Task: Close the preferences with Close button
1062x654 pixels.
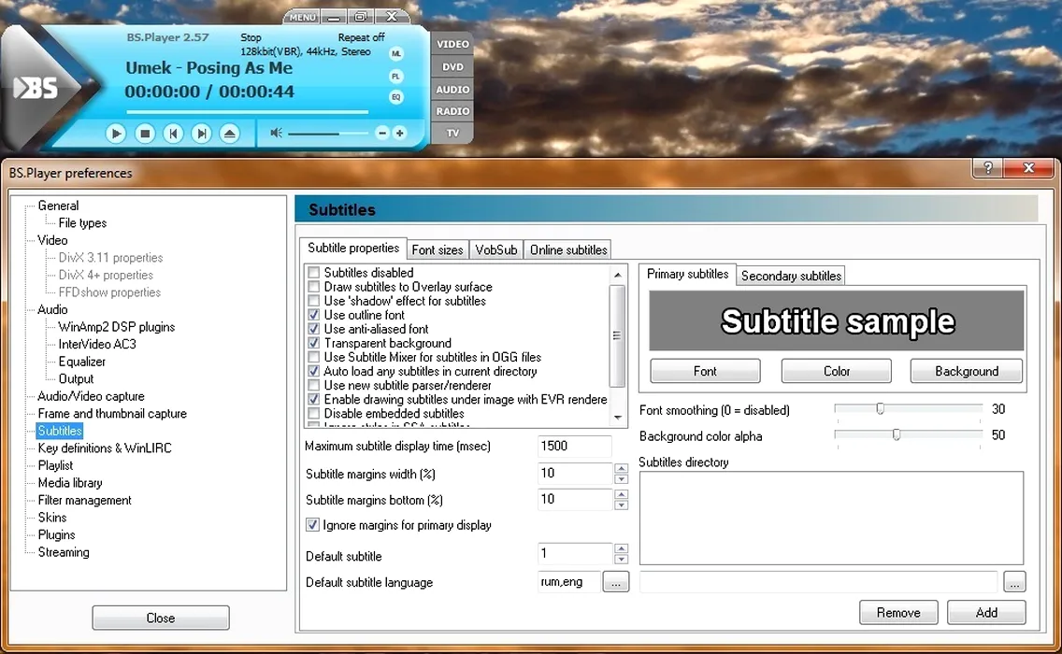Action: point(161,618)
